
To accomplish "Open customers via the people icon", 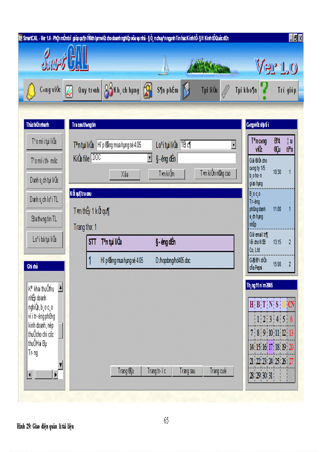I will pos(108,91).
